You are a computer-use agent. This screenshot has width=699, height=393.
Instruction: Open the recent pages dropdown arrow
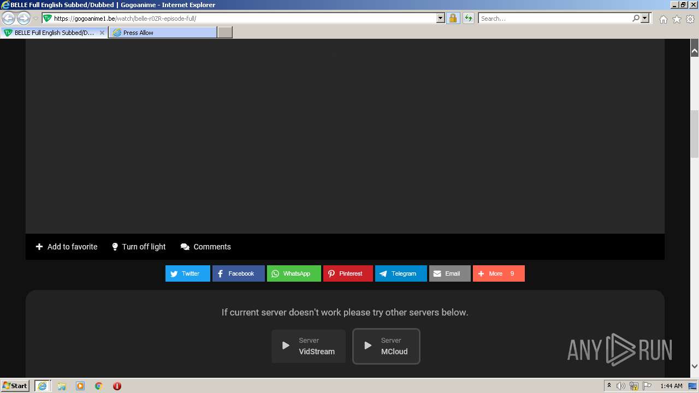(x=35, y=19)
